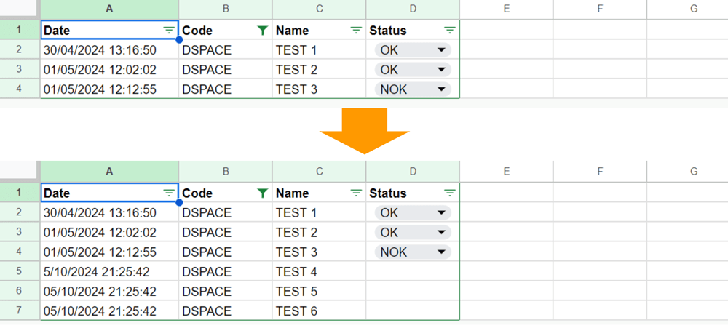Open Name column filter in lower sheet
This screenshot has height=336, width=728.
tap(356, 193)
